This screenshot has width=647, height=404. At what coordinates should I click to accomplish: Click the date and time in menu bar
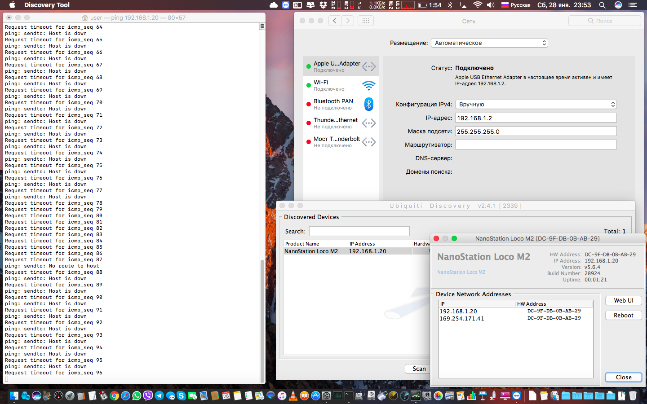pyautogui.click(x=564, y=5)
